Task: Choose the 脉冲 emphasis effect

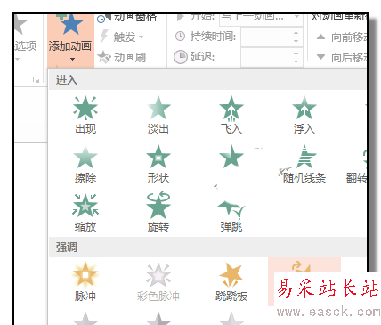Action: pyautogui.click(x=85, y=282)
